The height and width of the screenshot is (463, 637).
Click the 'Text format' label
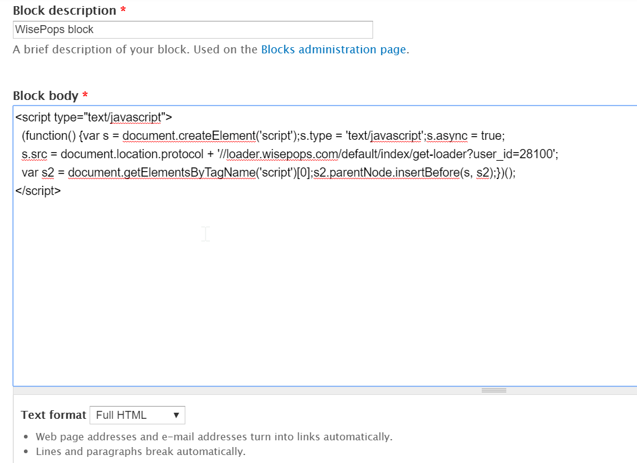[x=53, y=415]
